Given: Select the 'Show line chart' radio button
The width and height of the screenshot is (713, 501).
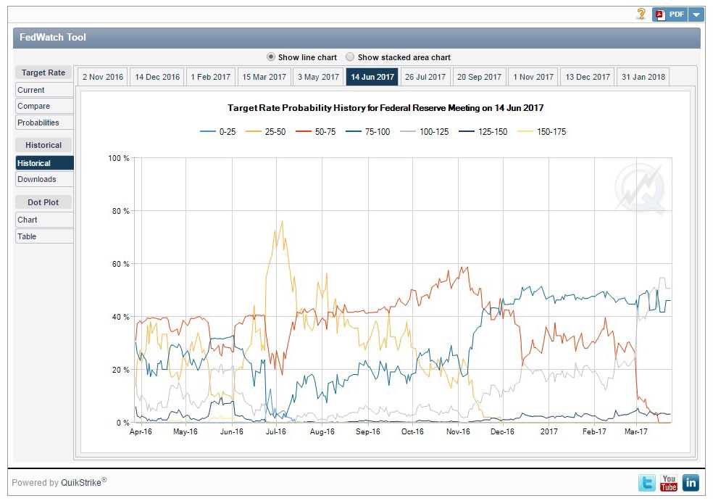Looking at the screenshot, I should (x=271, y=57).
